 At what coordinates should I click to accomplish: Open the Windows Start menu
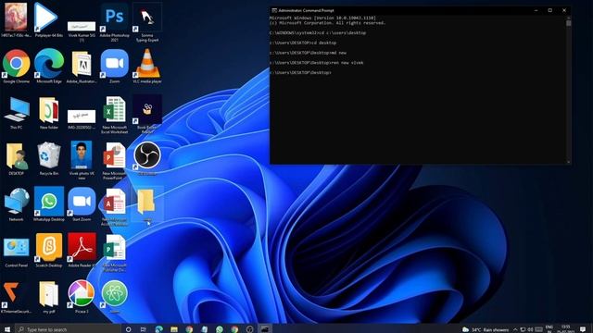pos(7,329)
